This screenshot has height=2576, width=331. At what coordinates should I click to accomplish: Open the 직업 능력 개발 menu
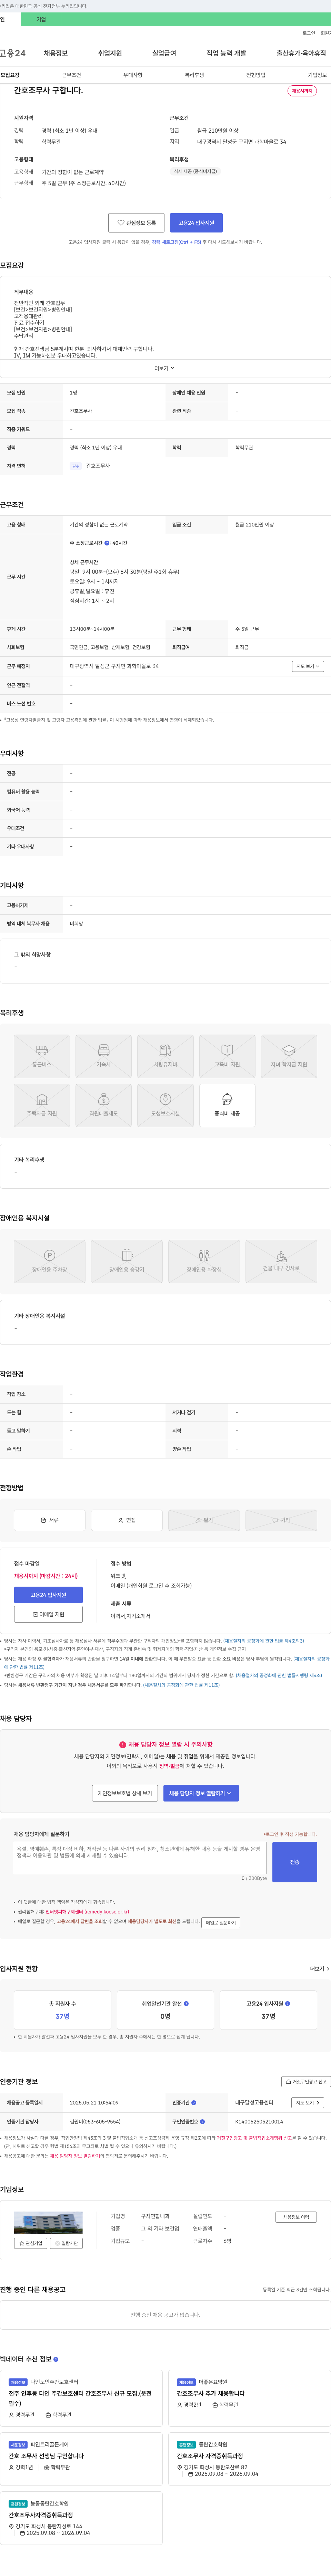(226, 53)
